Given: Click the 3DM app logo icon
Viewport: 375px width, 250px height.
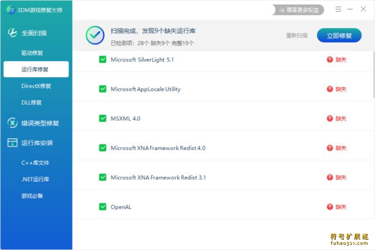Looking at the screenshot, I should (x=10, y=10).
